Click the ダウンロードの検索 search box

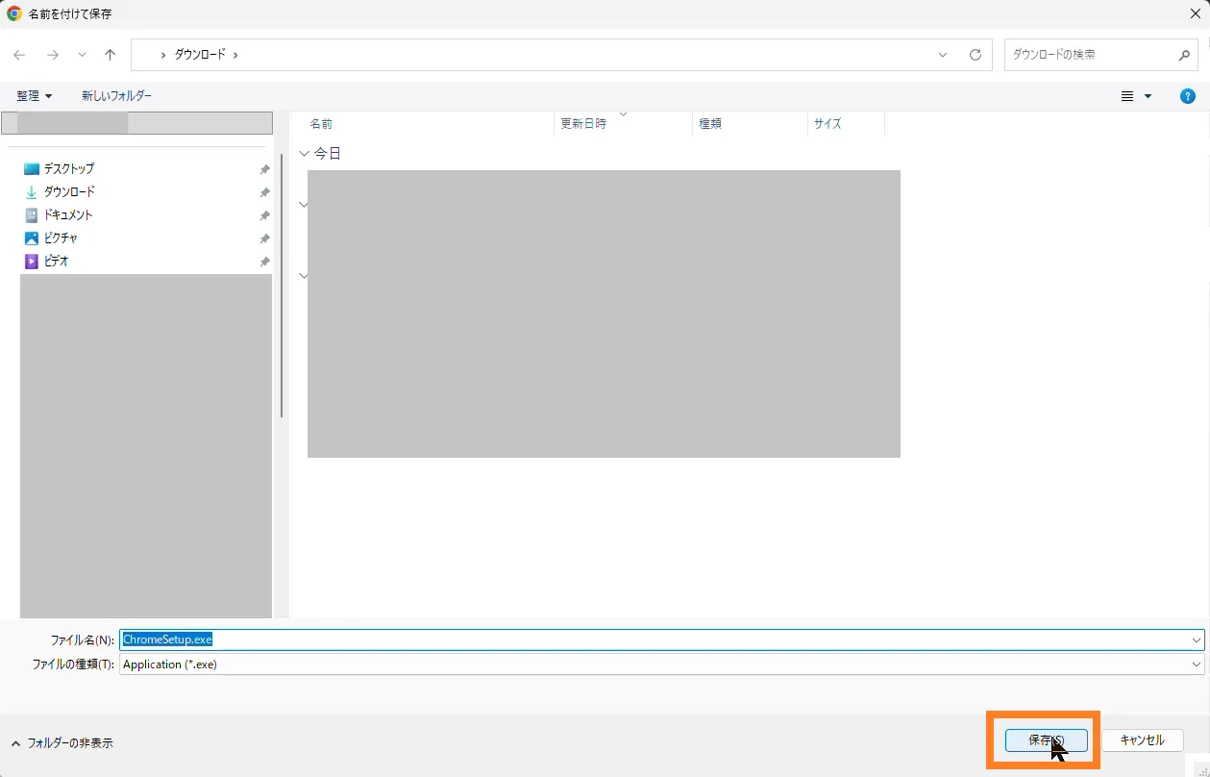coord(1091,55)
